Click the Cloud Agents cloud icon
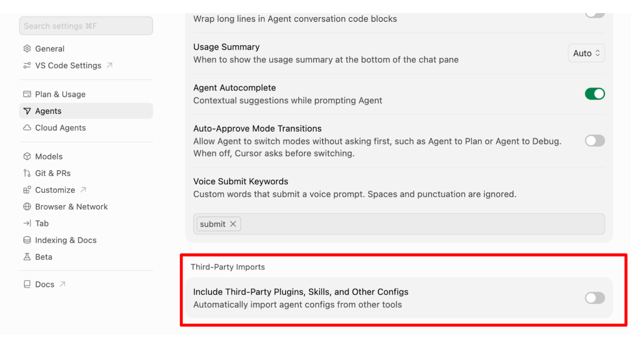The image size is (631, 351). (27, 128)
